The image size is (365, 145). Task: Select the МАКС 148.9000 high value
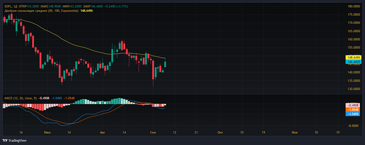click(x=51, y=6)
